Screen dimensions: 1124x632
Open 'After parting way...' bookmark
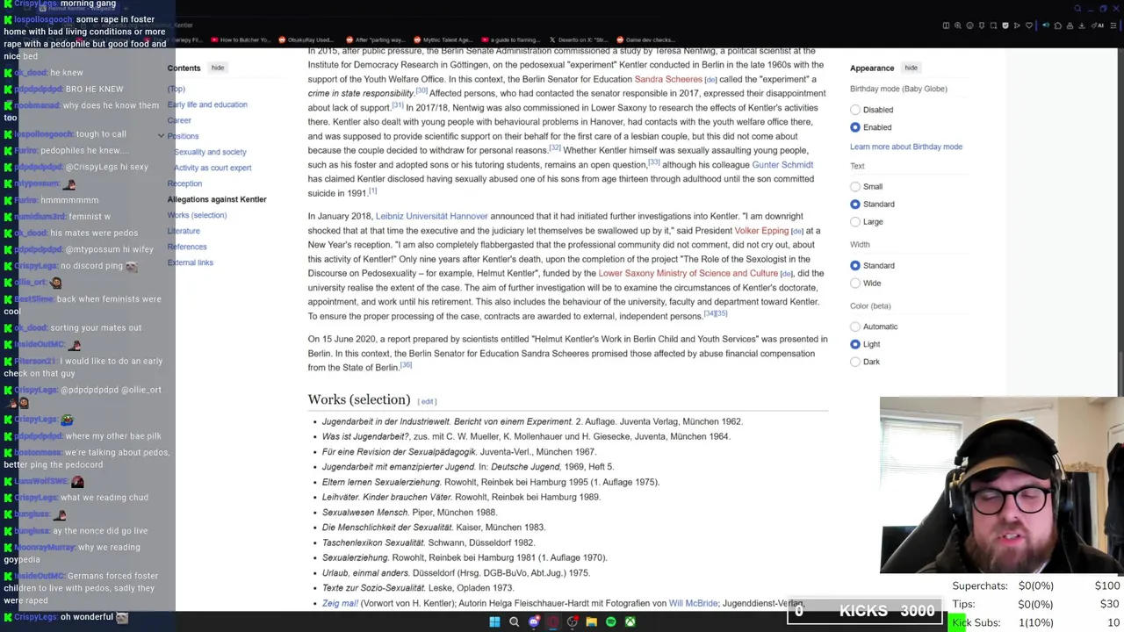[376, 39]
